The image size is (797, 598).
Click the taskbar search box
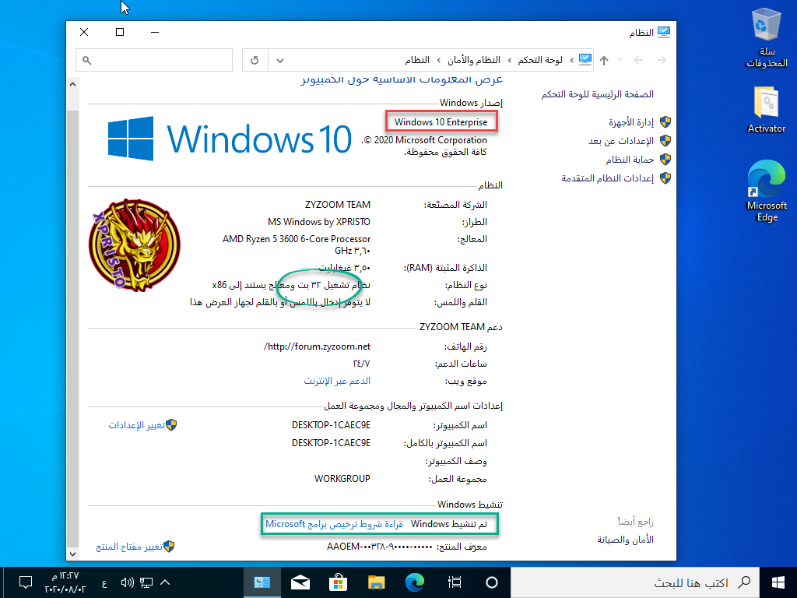click(x=634, y=582)
